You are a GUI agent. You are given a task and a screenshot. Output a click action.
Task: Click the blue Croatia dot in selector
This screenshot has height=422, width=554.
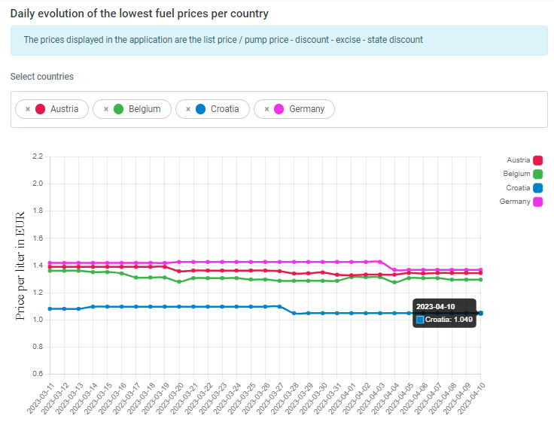[x=201, y=109]
